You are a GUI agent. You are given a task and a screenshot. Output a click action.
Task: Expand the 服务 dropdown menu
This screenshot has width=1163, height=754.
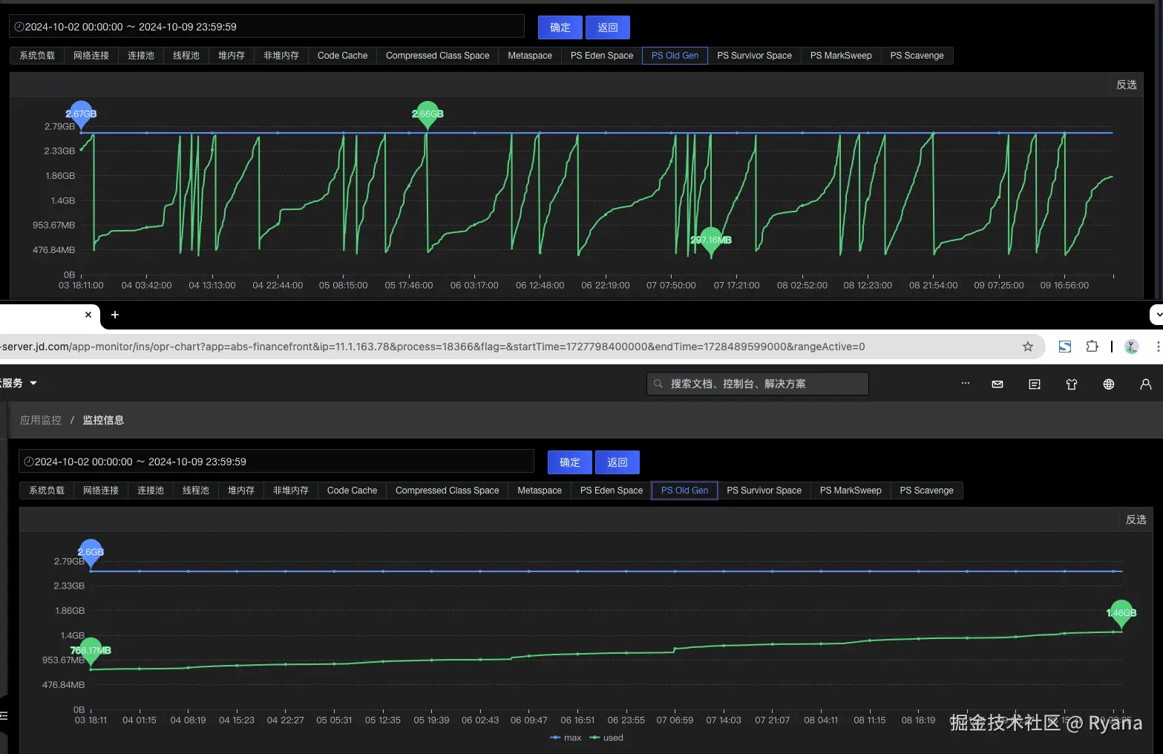19,383
